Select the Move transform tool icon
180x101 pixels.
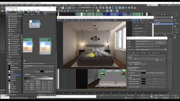60,8
